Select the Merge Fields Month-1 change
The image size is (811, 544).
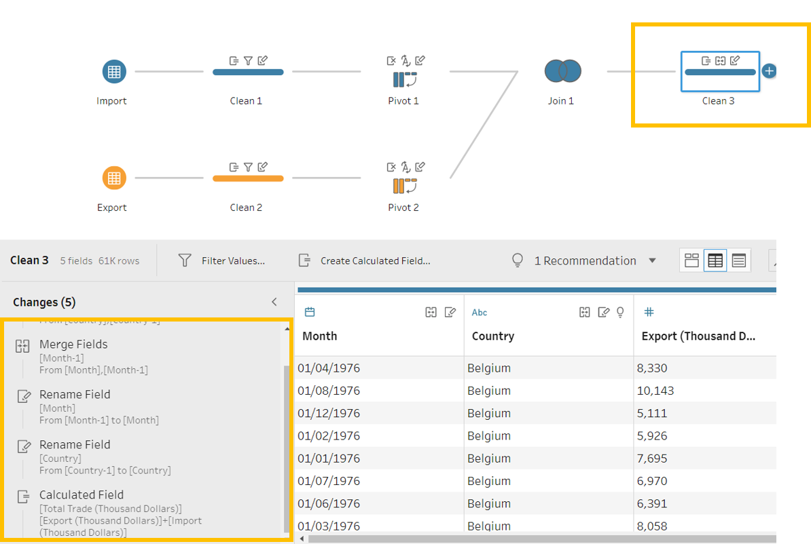coord(73,345)
